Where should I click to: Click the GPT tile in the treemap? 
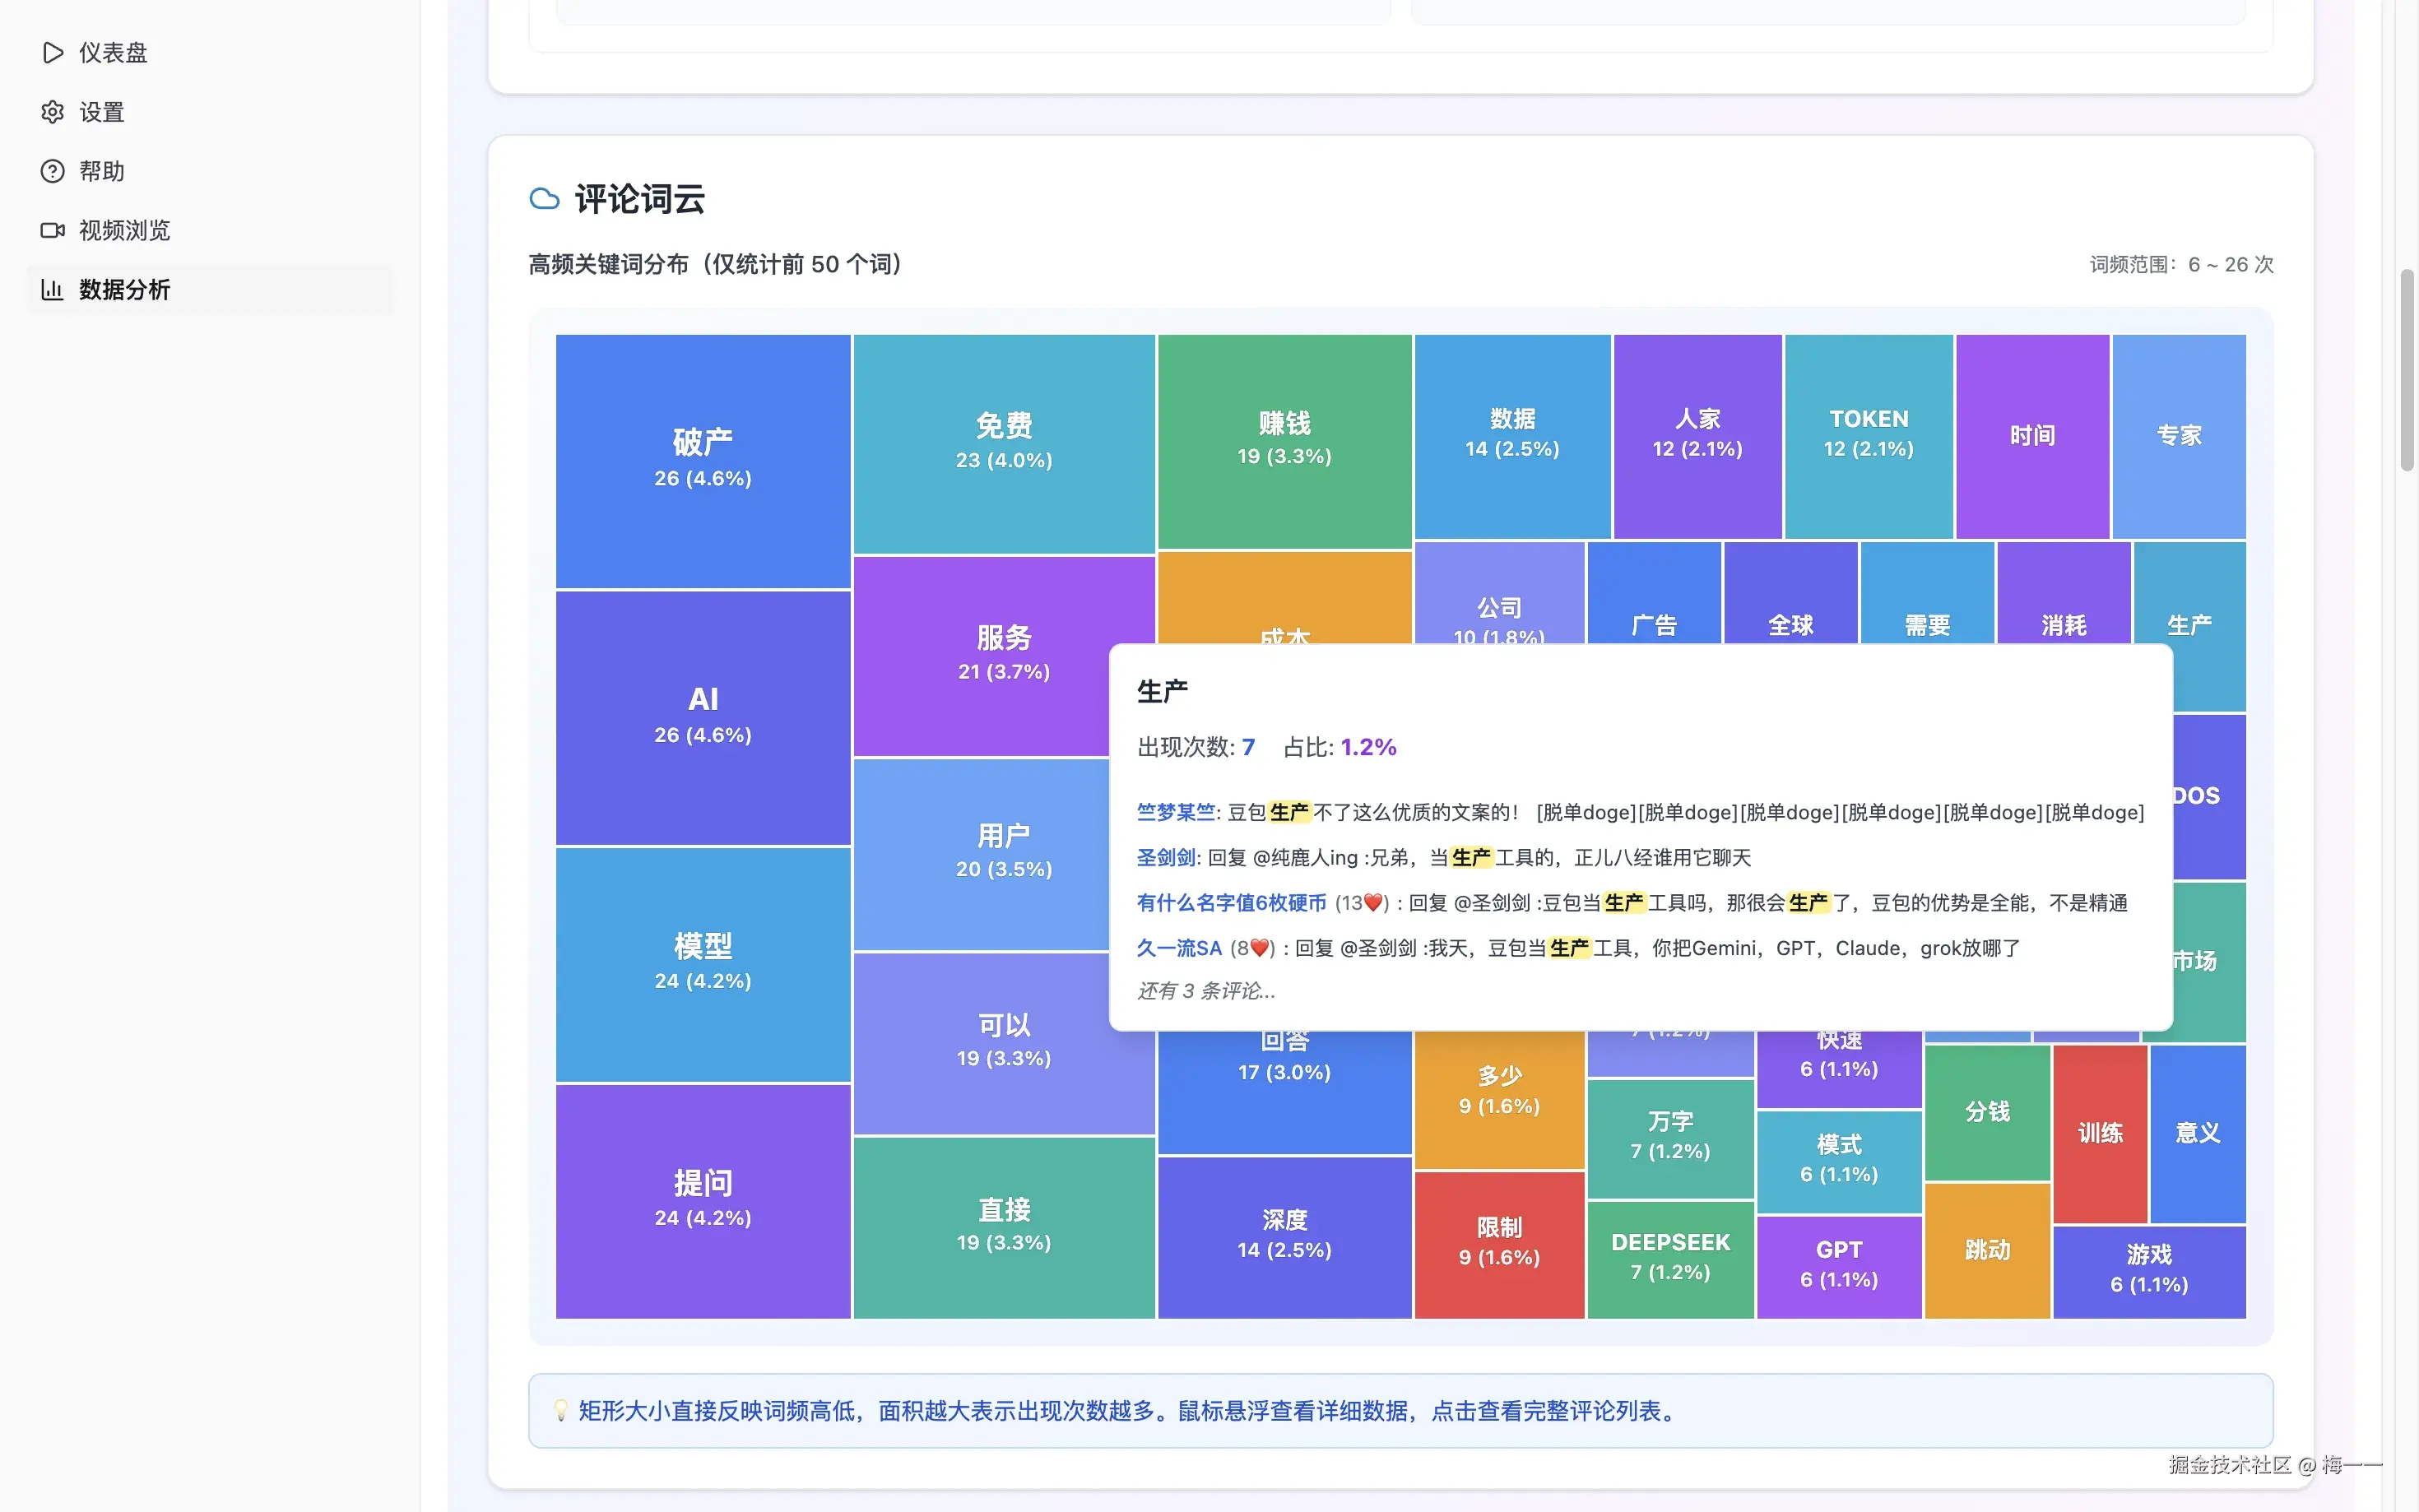click(x=1839, y=1263)
